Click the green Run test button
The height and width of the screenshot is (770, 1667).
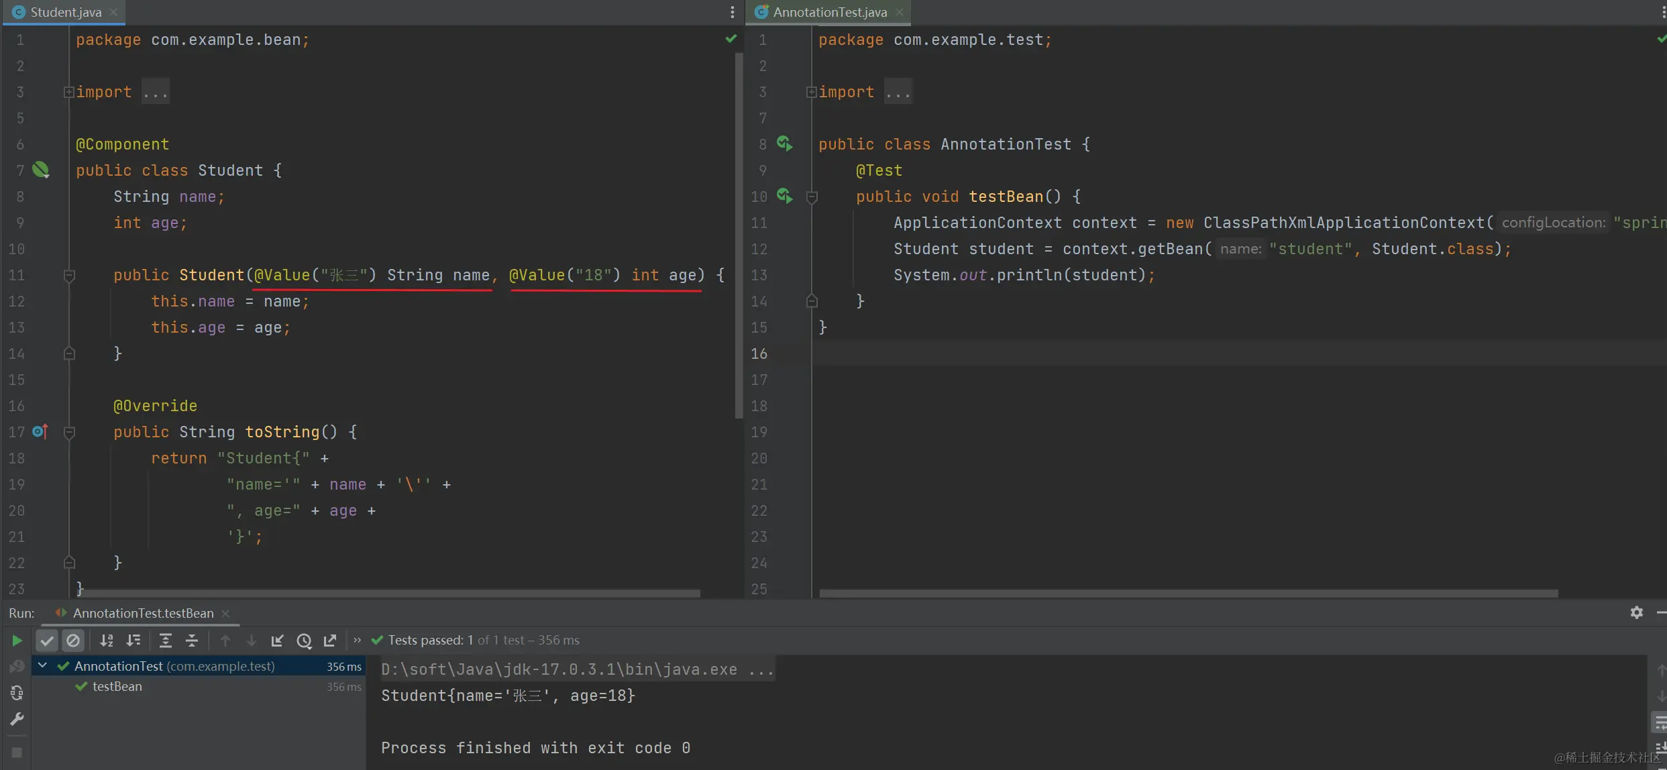[17, 641]
